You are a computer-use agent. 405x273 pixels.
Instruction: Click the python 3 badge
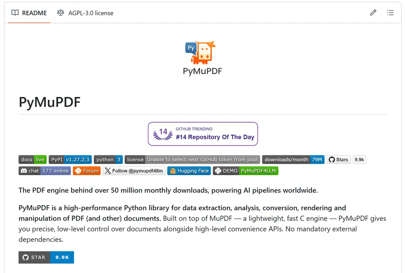point(108,160)
